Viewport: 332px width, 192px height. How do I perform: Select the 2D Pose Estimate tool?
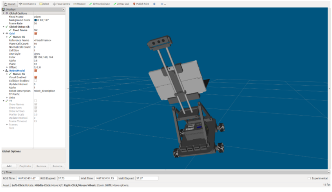pyautogui.click(x=99, y=4)
